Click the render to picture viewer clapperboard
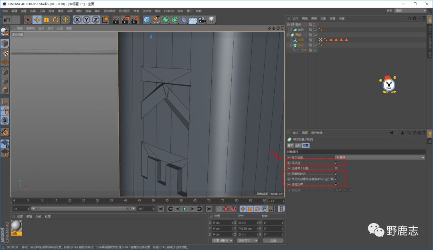 tap(125, 20)
